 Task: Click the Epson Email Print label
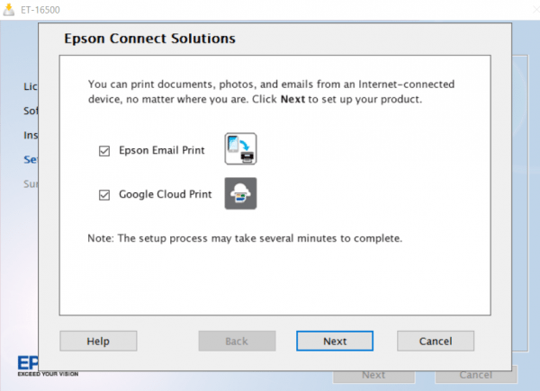pyautogui.click(x=162, y=150)
